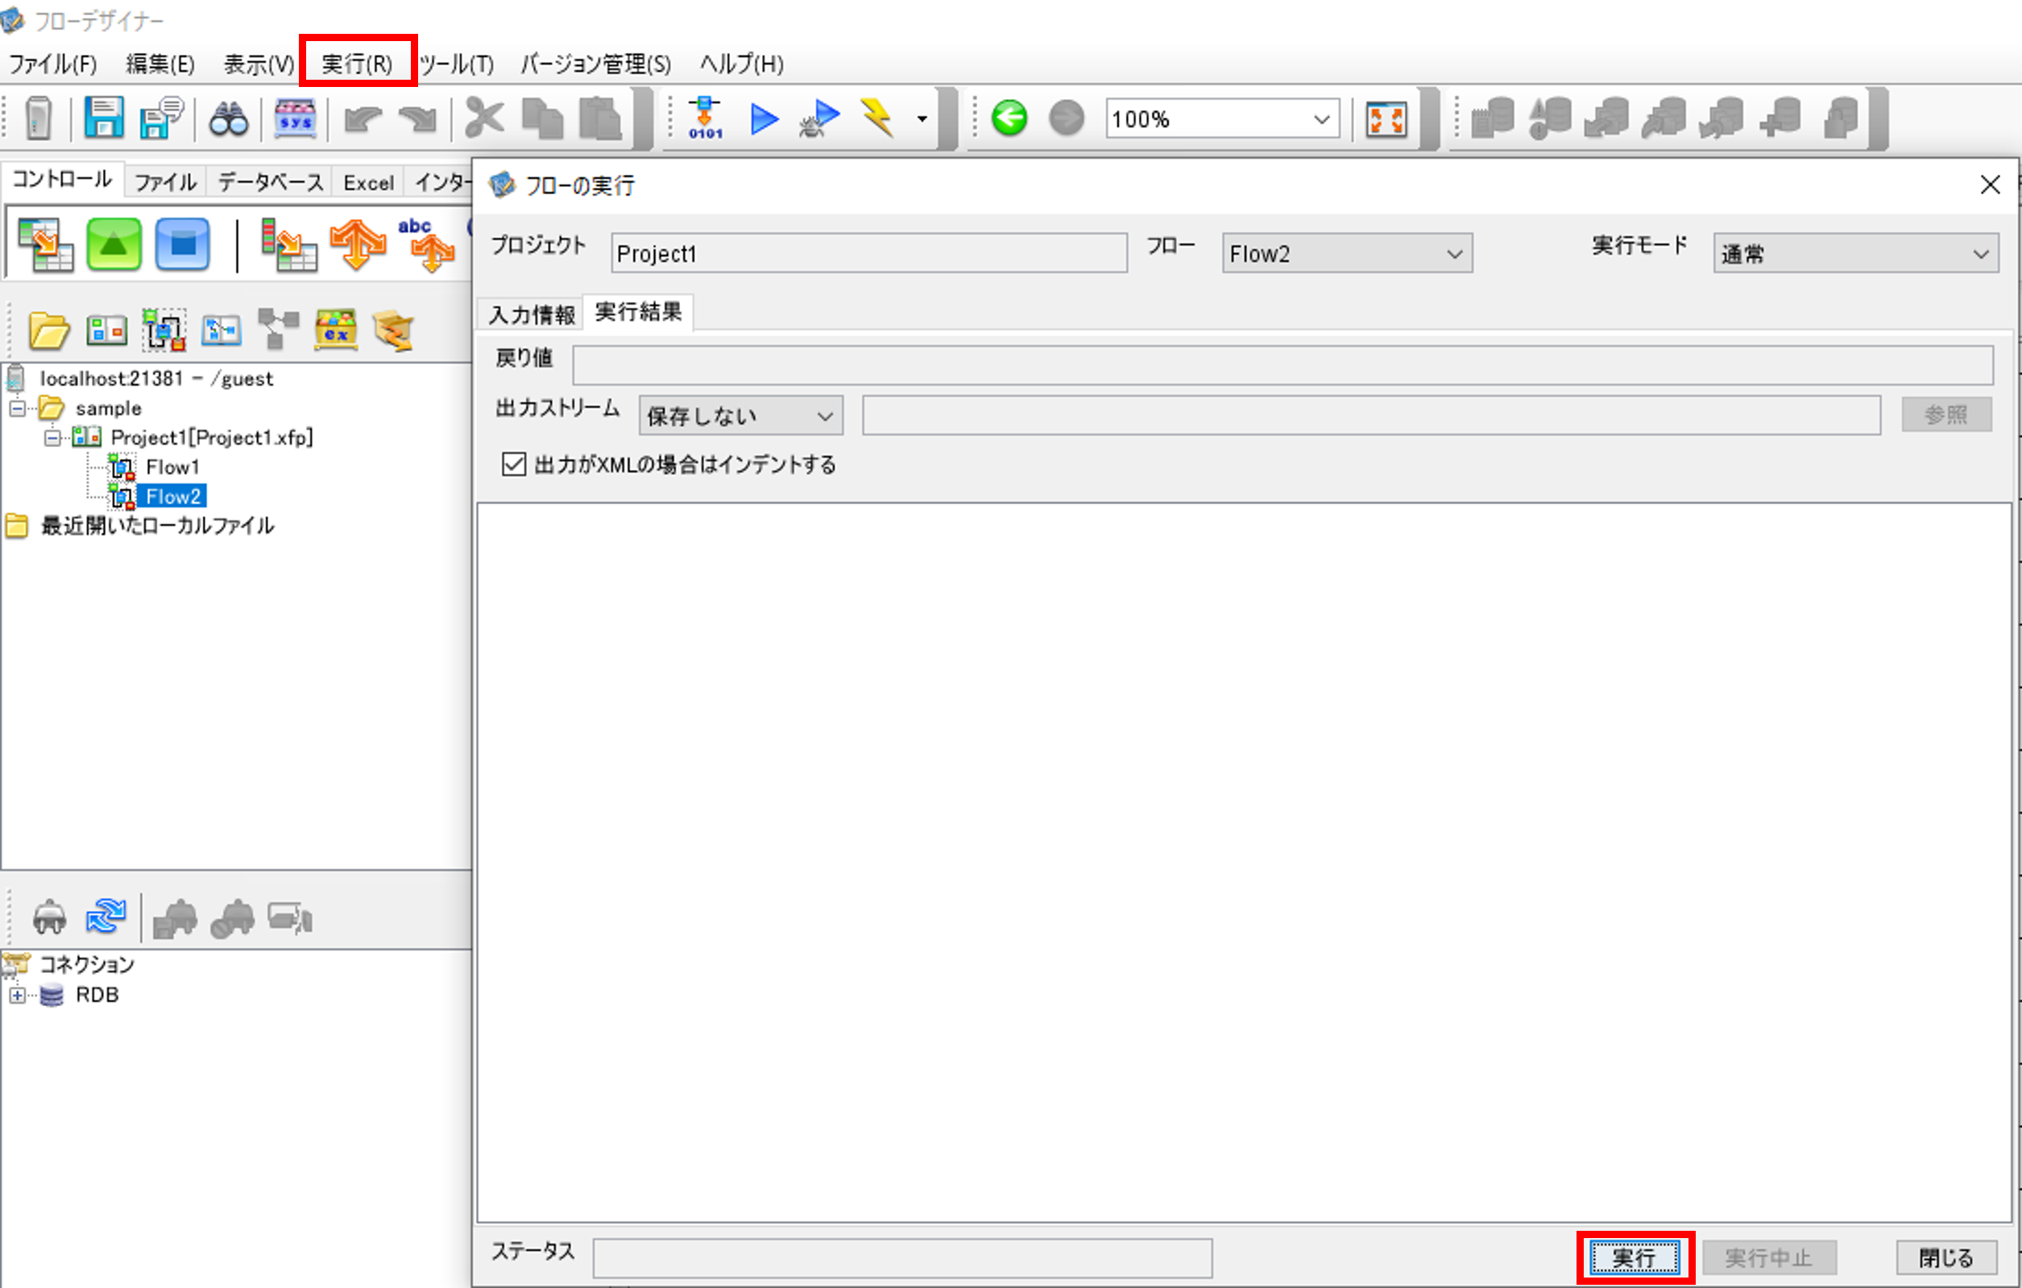Toggle the XML indent output checkbox
The width and height of the screenshot is (2022, 1288).
click(513, 464)
